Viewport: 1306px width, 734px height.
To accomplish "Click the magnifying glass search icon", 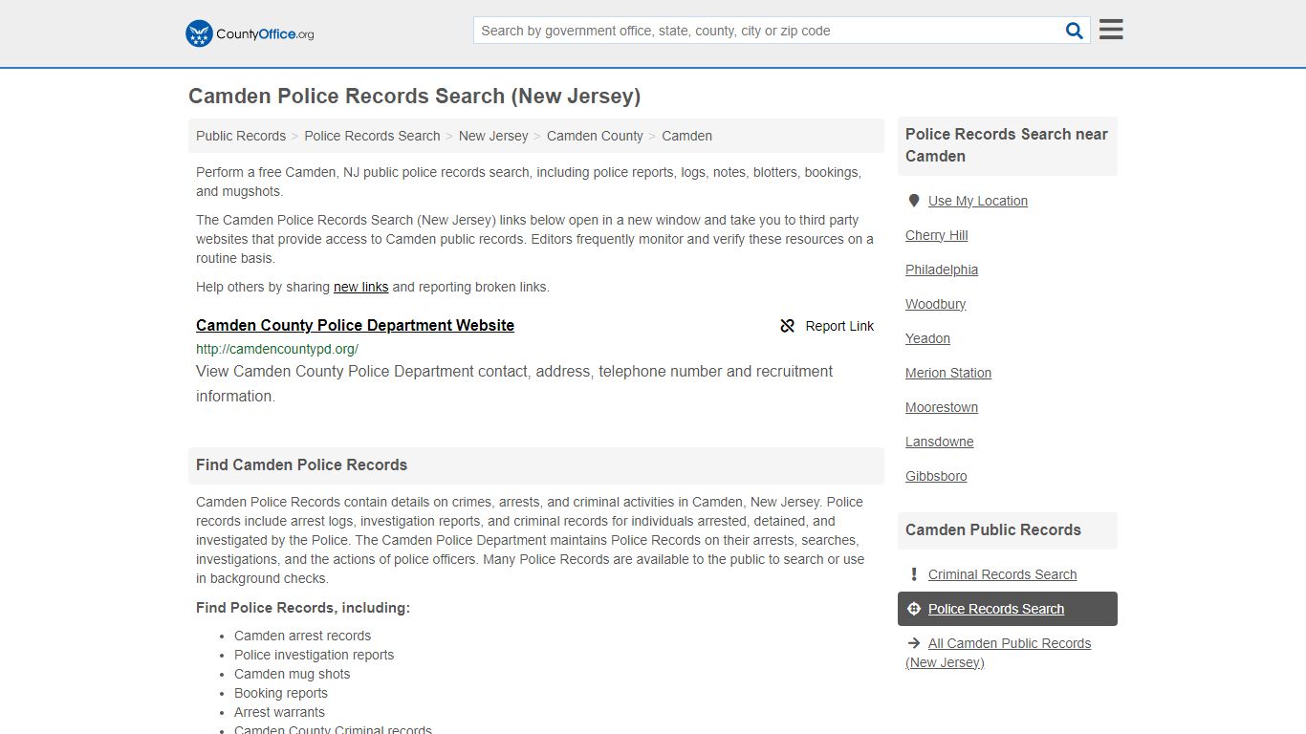I will coord(1075,31).
